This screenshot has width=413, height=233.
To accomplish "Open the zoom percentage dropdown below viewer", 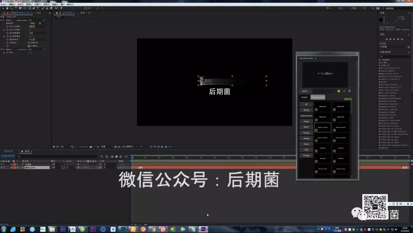I will pos(63,147).
